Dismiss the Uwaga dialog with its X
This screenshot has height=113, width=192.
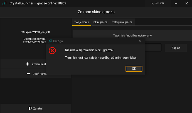click(x=140, y=41)
